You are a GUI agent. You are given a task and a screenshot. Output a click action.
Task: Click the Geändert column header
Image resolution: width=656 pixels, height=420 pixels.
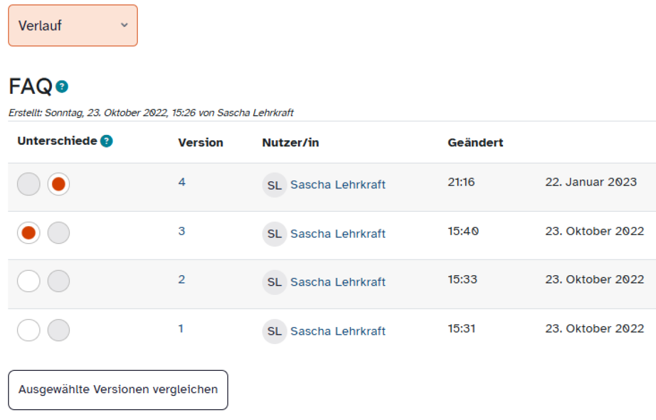point(475,143)
